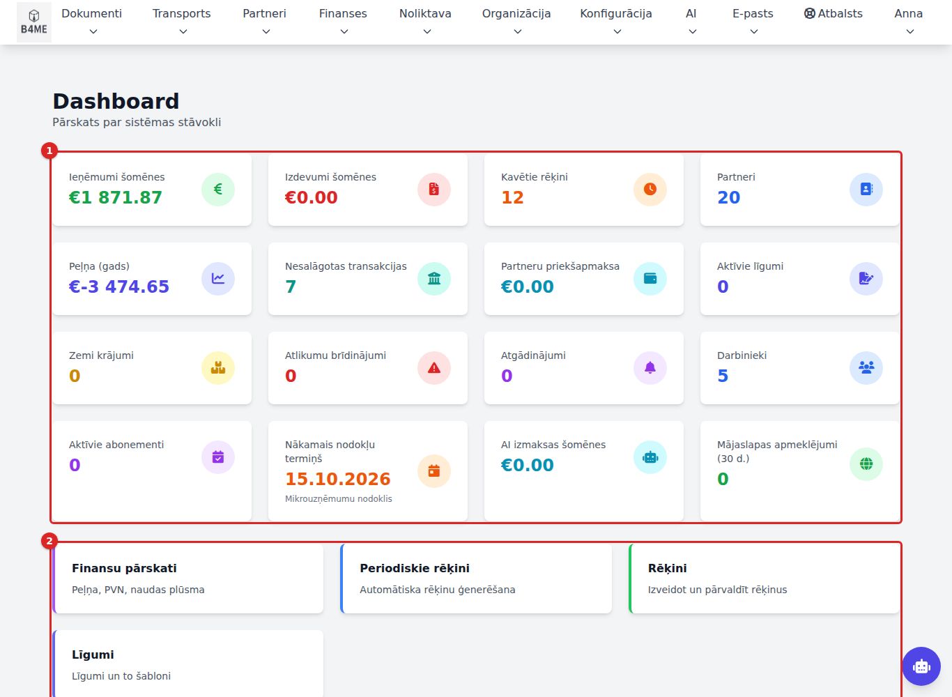The image size is (952, 697).
Task: Open the Finansu pārskati card
Action: click(x=188, y=579)
